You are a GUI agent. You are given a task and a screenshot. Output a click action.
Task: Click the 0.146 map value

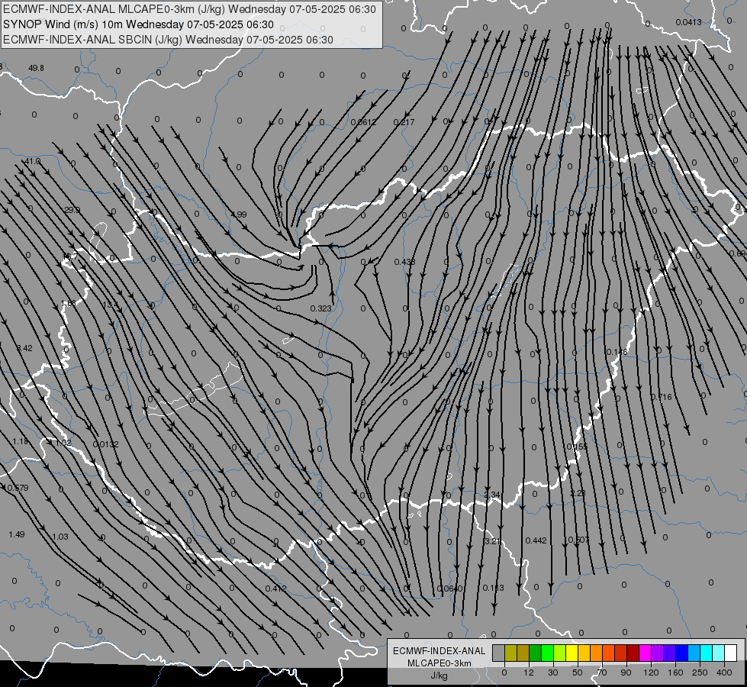pos(617,352)
